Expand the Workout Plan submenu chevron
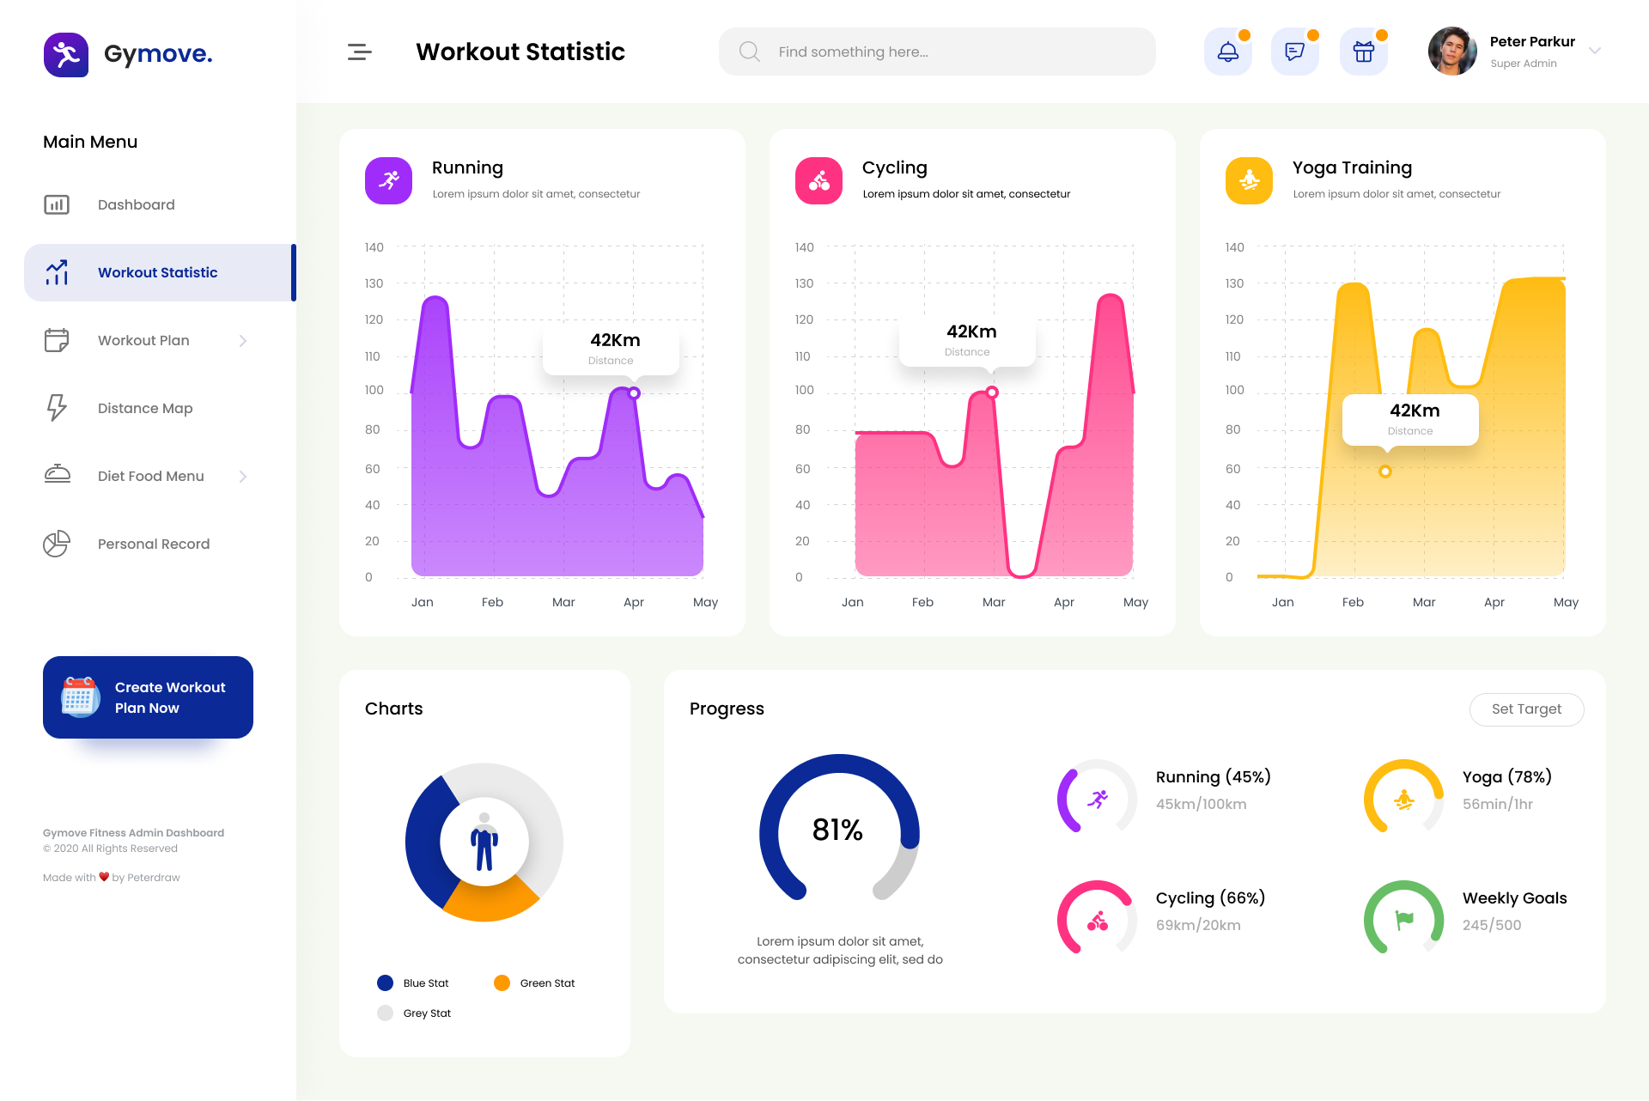This screenshot has height=1101, width=1649. 243,341
